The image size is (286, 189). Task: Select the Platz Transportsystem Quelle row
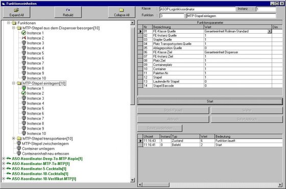[x=210, y=44]
